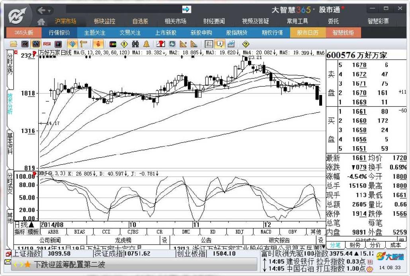Click the news layout panel icon
The height and width of the screenshot is (276, 410).
click(209, 44)
